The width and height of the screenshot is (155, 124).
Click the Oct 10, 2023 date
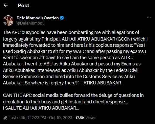(x=61, y=118)
